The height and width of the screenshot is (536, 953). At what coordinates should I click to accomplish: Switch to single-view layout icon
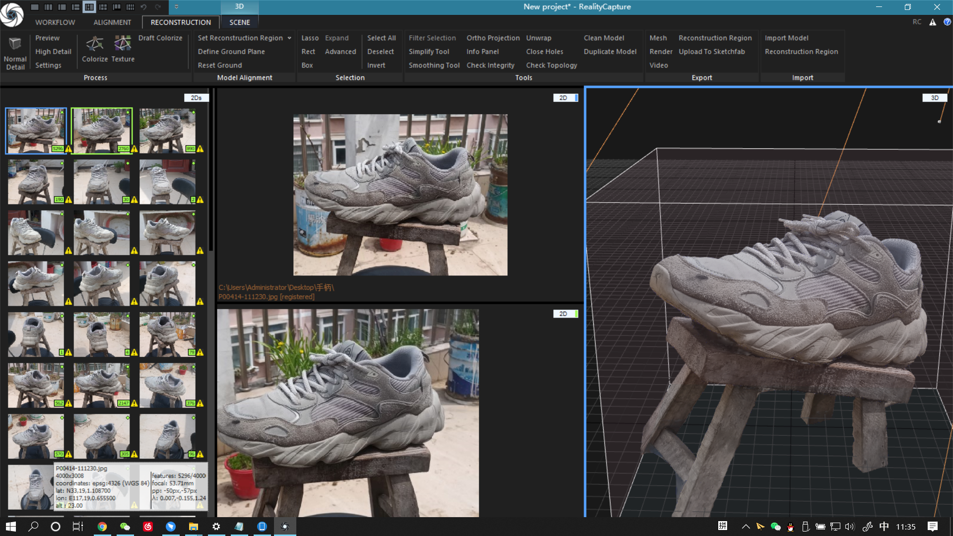click(x=35, y=7)
